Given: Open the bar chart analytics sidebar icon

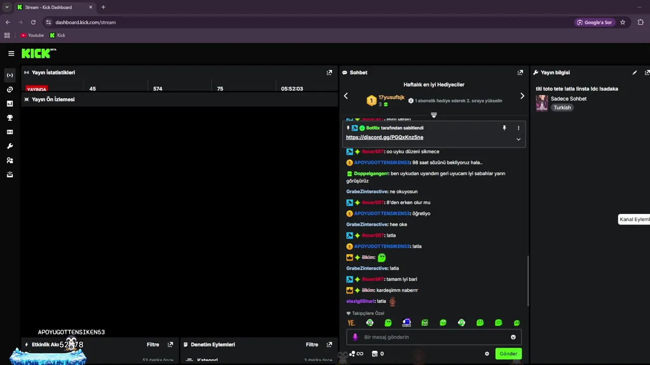Looking at the screenshot, I should pos(10,103).
